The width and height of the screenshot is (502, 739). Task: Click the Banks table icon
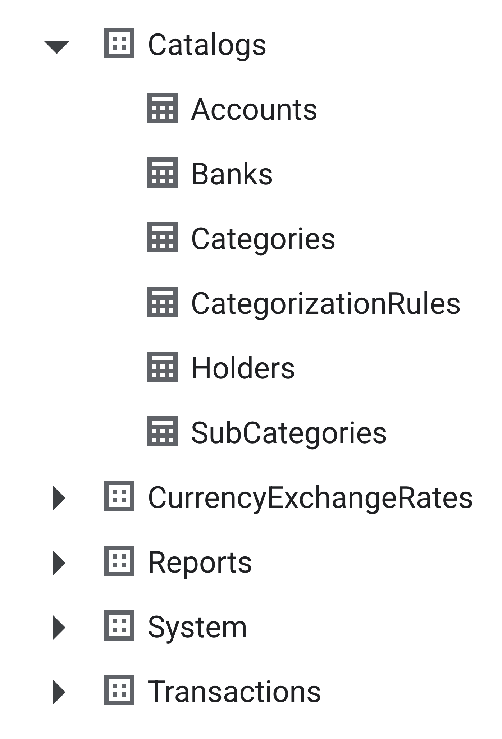(163, 173)
